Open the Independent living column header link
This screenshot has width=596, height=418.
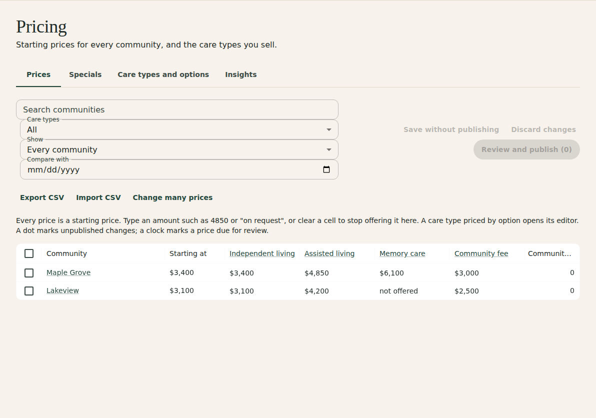pos(262,253)
